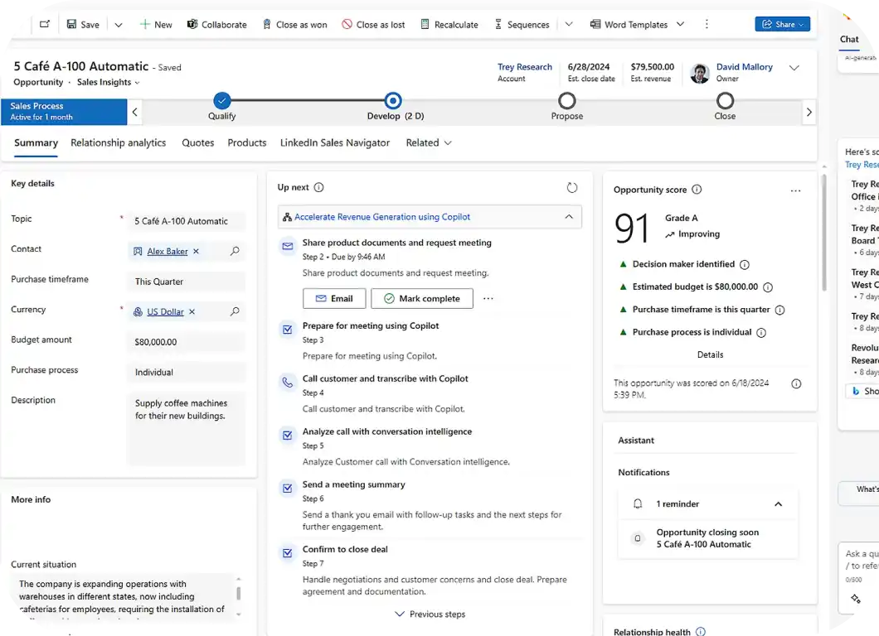Check the Confirm to close deal step
Screen dimensions: 879x636
click(288, 553)
